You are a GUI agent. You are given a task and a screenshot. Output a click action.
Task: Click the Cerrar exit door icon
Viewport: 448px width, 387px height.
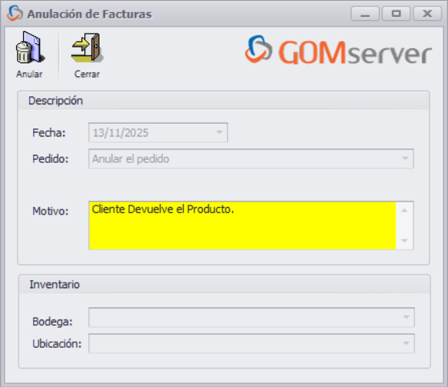[x=88, y=47]
